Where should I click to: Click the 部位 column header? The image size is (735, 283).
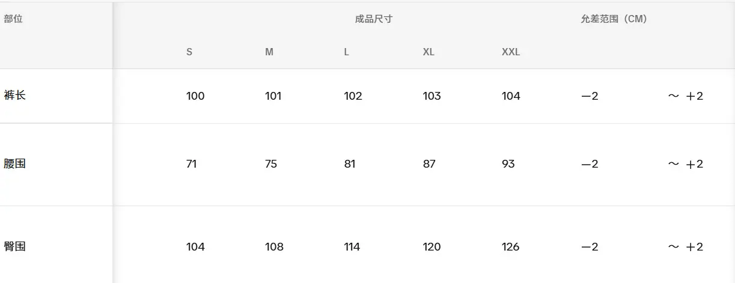coord(13,19)
